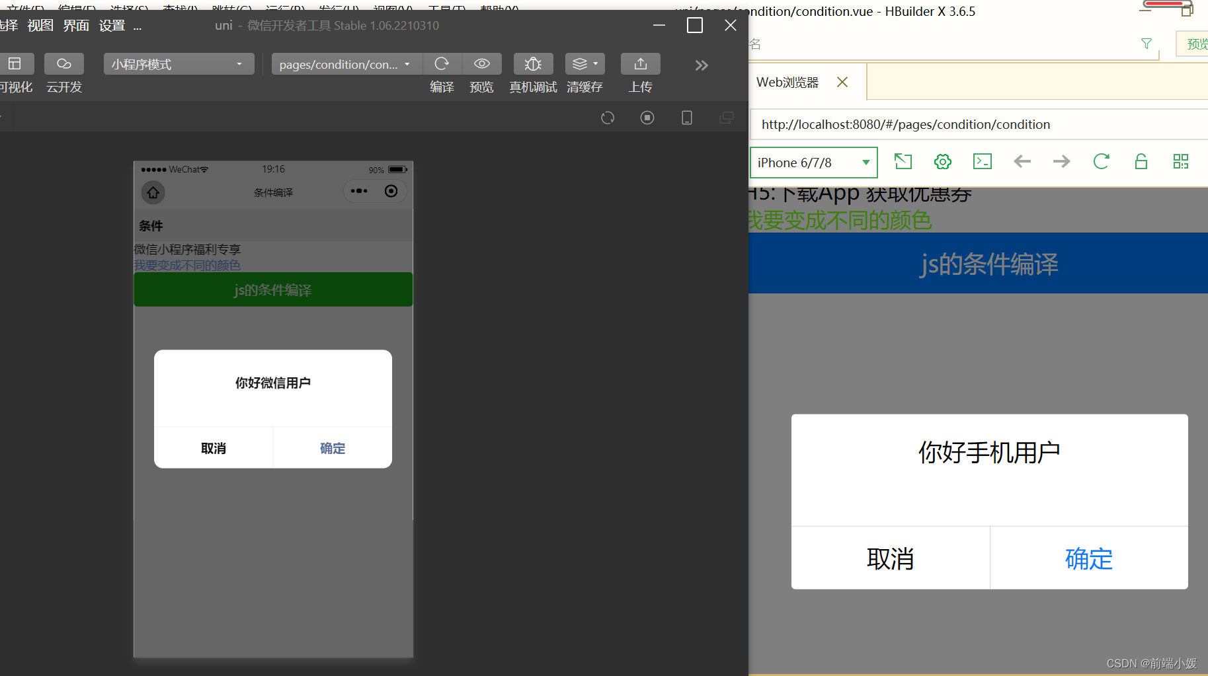The width and height of the screenshot is (1208, 676).
Task: Click the browser settings gear icon
Action: [943, 161]
